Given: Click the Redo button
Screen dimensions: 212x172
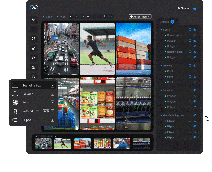Looking at the screenshot, I should pyautogui.click(x=61, y=17).
